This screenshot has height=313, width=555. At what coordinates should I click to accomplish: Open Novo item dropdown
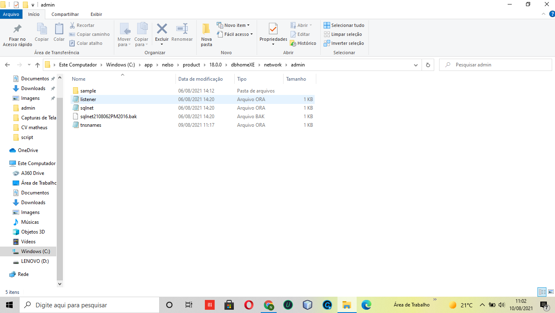point(233,25)
